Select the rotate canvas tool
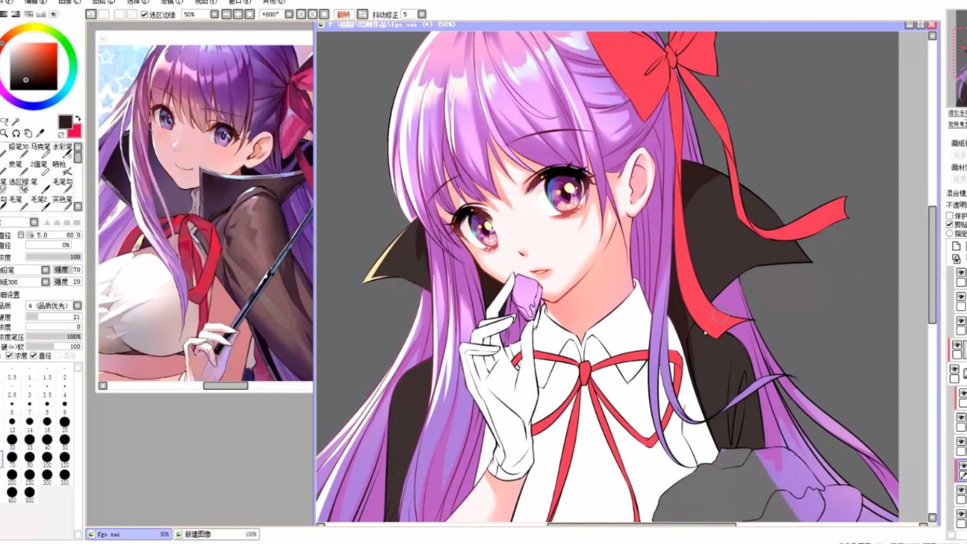Screen dimensions: 967x544 (16, 133)
